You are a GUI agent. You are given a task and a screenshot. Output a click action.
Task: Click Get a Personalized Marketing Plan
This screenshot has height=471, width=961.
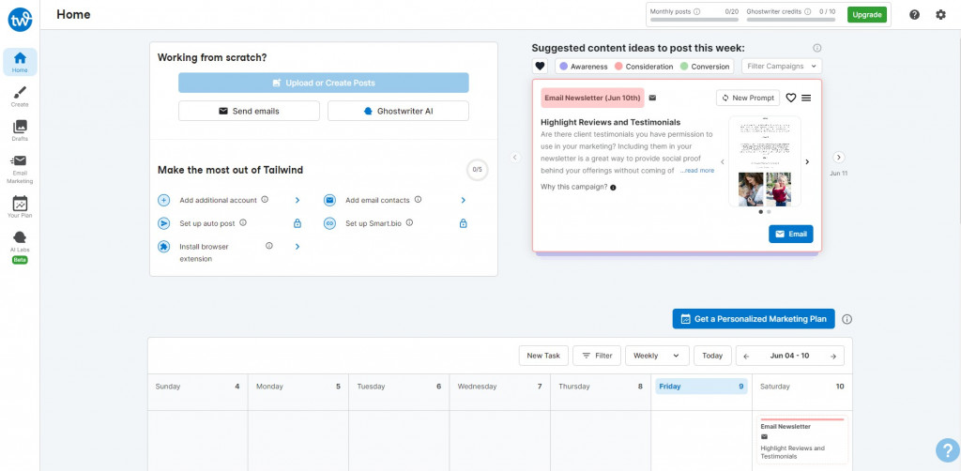point(754,319)
